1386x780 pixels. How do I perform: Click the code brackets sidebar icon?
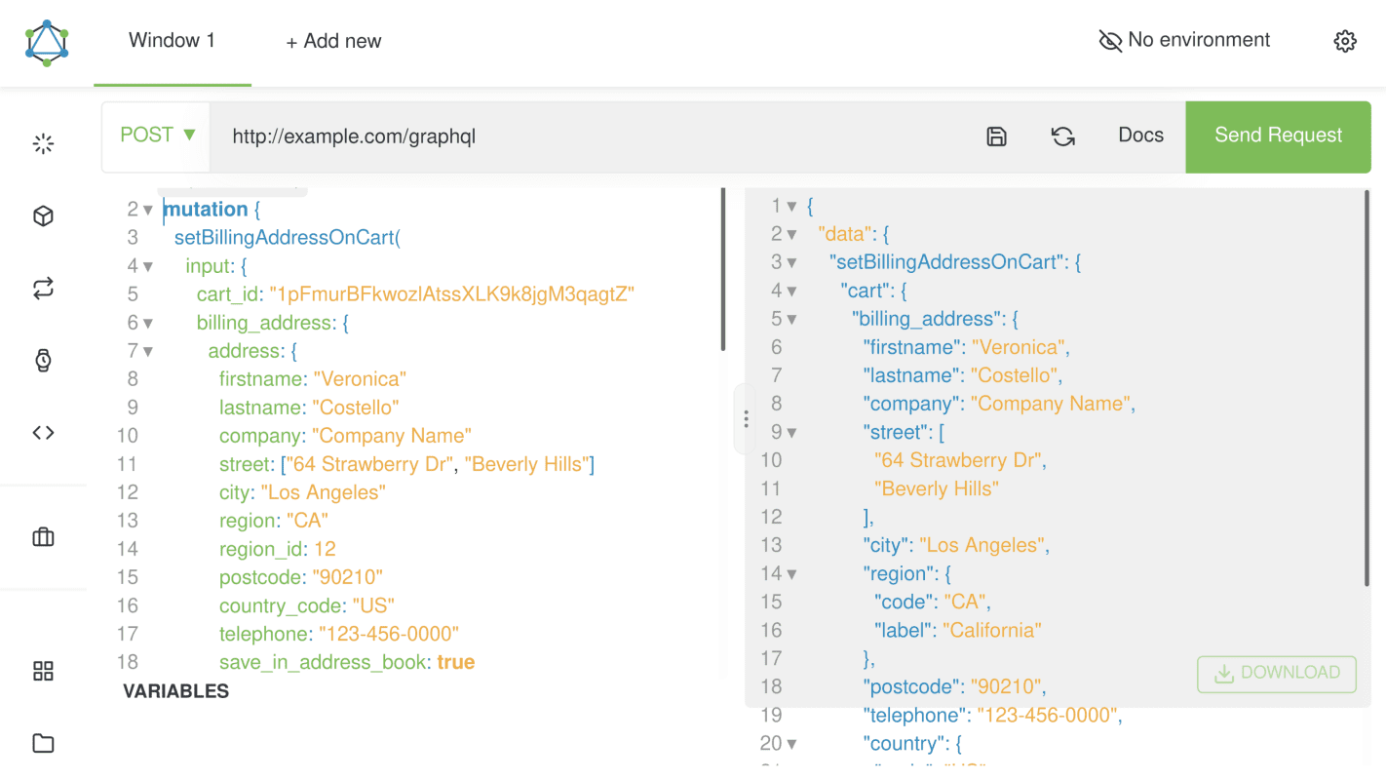(43, 433)
